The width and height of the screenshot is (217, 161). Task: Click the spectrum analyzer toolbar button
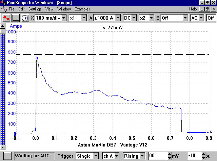tap(16, 18)
